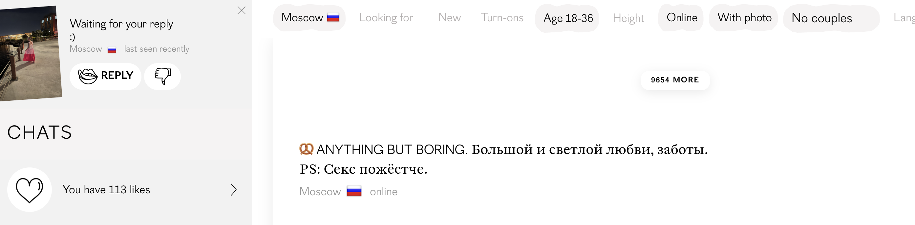Open the Looking for filter
The image size is (915, 225).
point(386,18)
